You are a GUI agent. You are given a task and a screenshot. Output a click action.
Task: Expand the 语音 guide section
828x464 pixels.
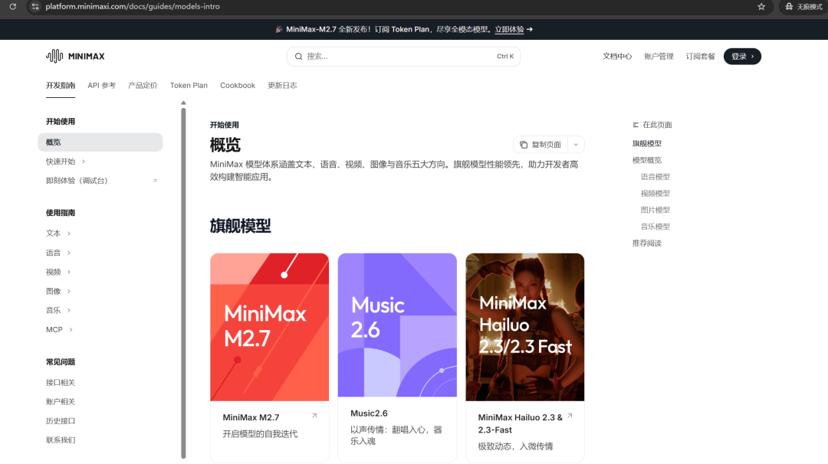click(x=69, y=253)
